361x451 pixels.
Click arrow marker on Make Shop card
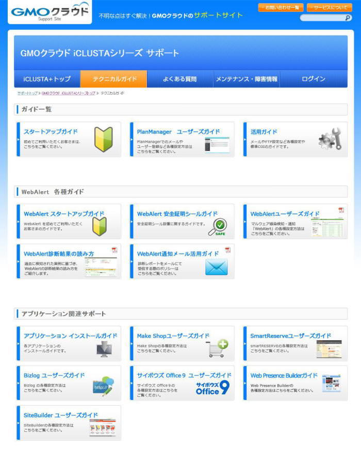tap(132, 344)
